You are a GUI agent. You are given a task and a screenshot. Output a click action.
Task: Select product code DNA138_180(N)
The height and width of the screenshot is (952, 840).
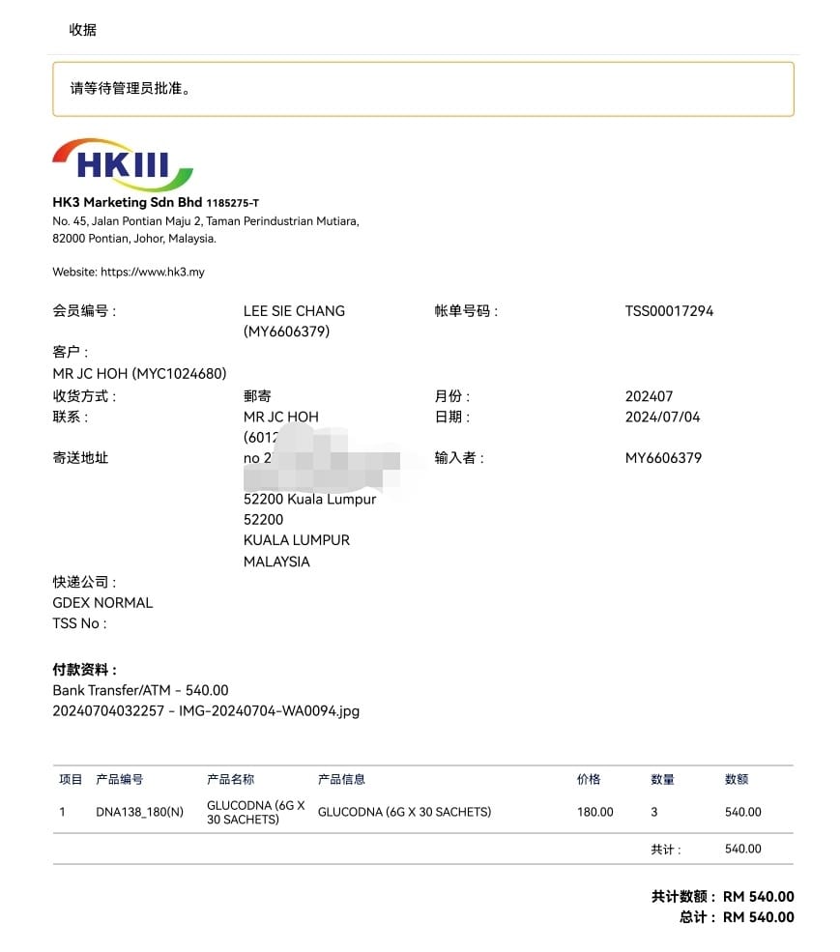click(x=140, y=813)
